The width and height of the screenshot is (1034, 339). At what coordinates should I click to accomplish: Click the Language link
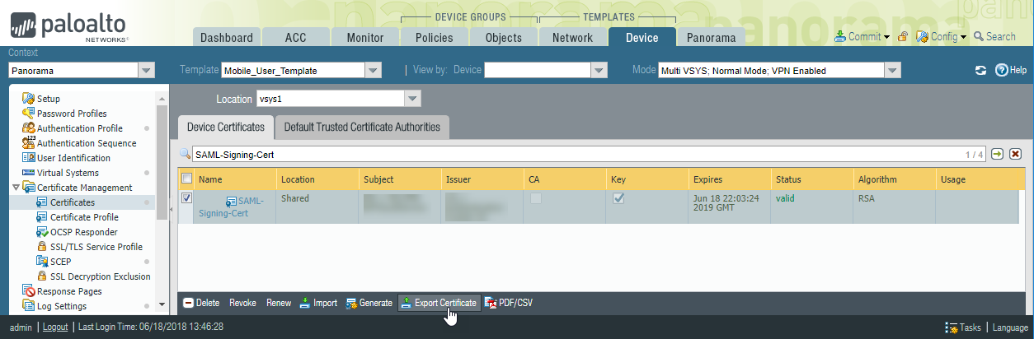tap(1010, 327)
